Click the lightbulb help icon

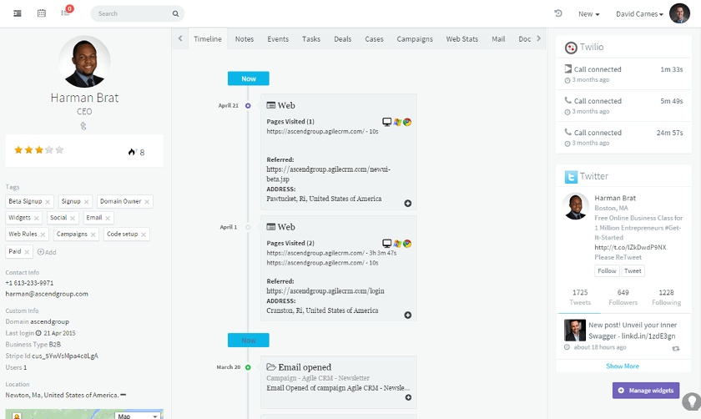pos(692,401)
